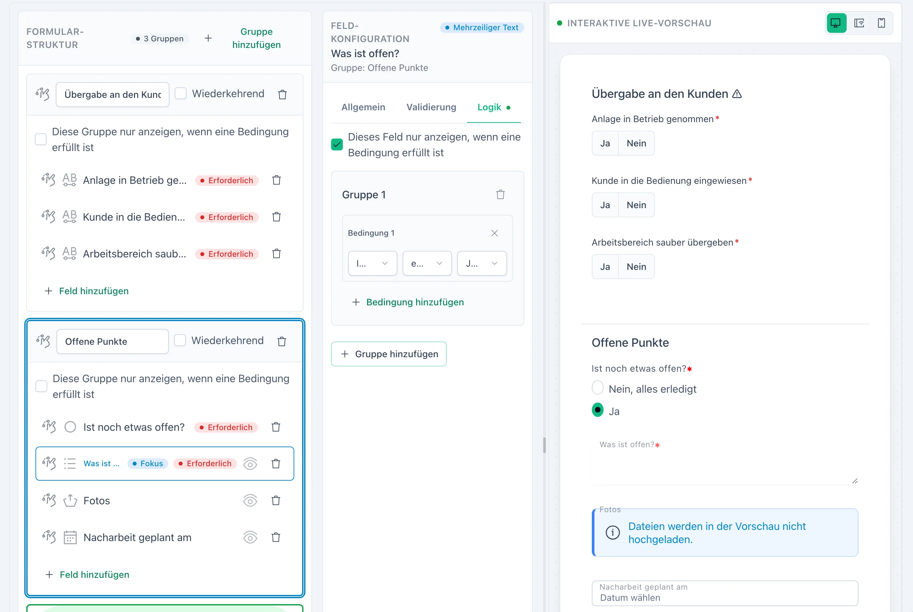
Task: Click into the Offene Punkte name field
Action: click(x=112, y=341)
